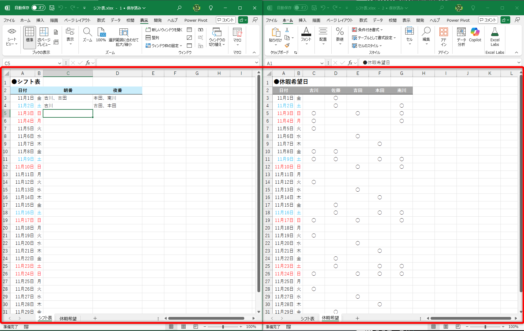Open Cells (セル) group in right ribbon

pyautogui.click(x=409, y=36)
